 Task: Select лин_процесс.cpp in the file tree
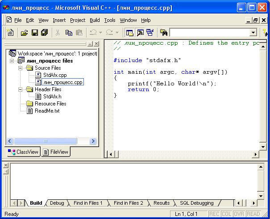(63, 82)
